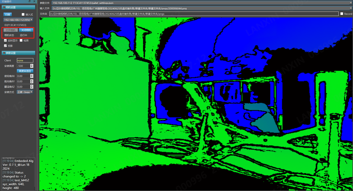The width and height of the screenshot is (353, 191).
Task: Increase 翻滚角RZ with the up arrow
Action: 32,86
